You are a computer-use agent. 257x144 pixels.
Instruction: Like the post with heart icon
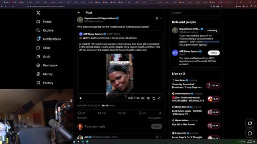coord(120,113)
